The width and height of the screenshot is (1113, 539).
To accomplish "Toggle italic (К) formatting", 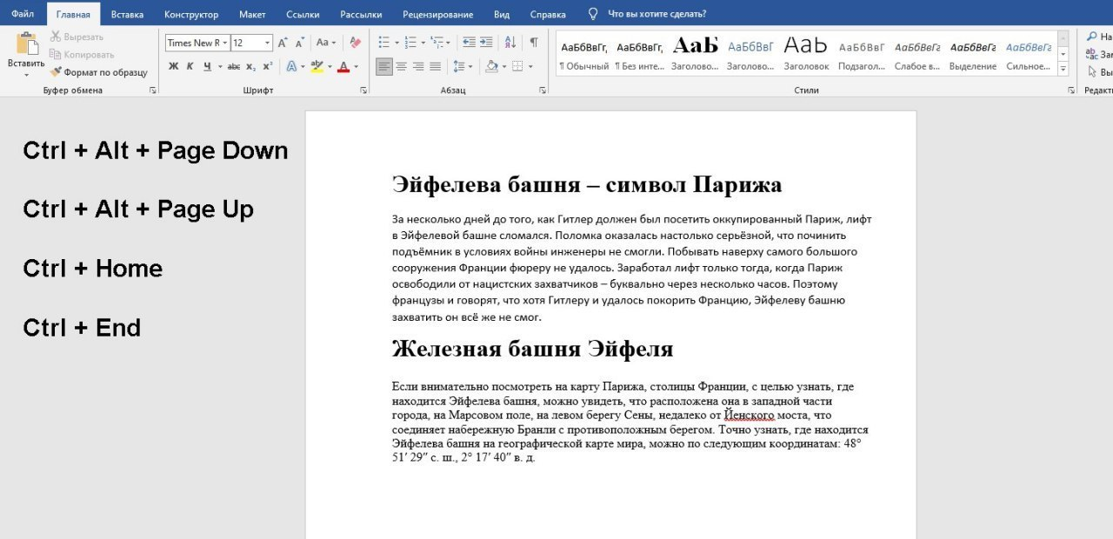I will pos(190,66).
